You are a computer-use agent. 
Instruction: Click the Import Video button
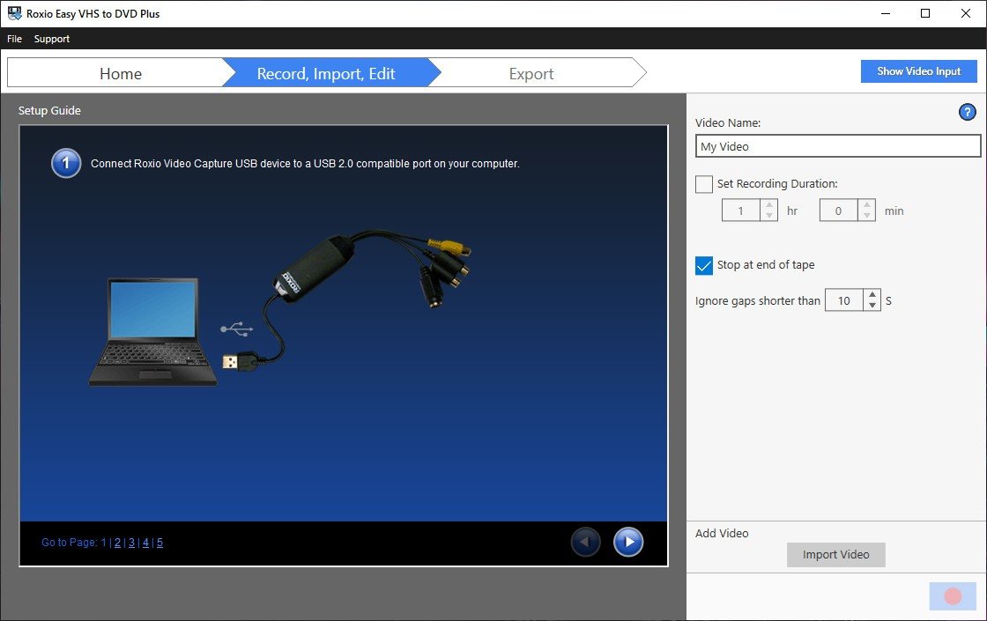835,554
